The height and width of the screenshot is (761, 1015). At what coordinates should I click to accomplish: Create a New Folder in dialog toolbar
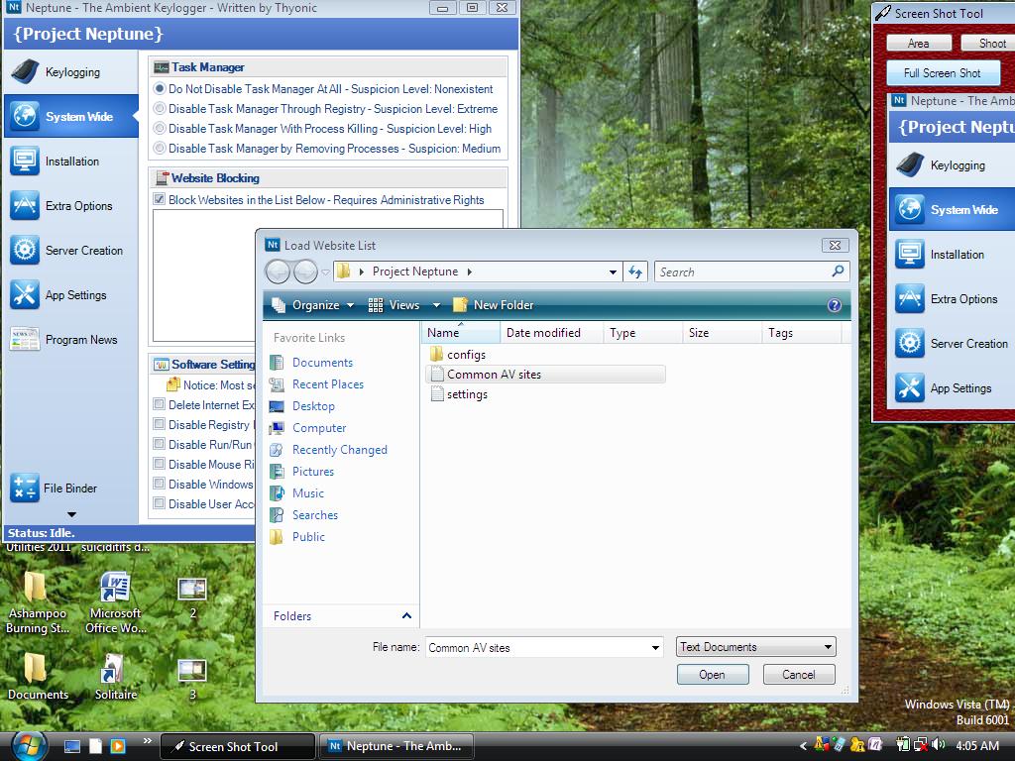(x=494, y=305)
